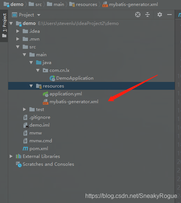181x203 pixels.
Task: Select application.yml file
Action: [x=66, y=94]
